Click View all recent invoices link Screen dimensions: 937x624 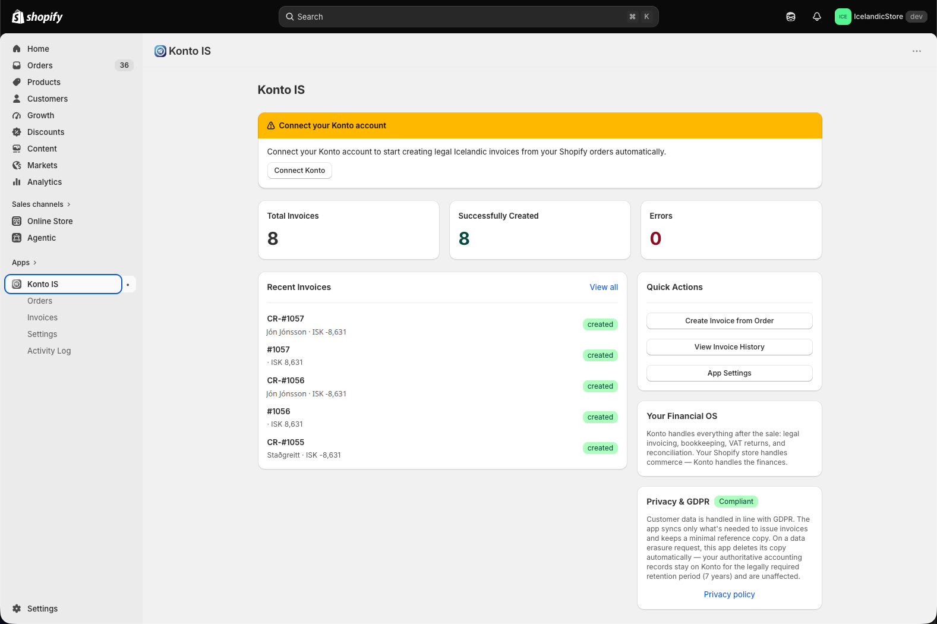pos(604,287)
